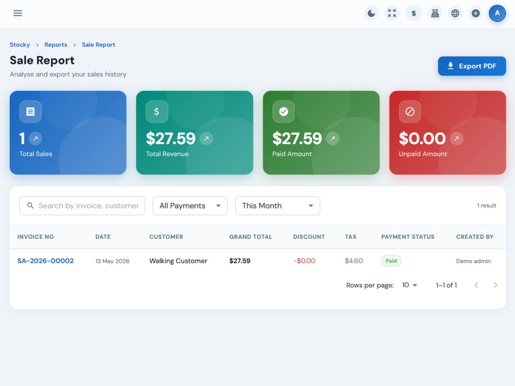The image size is (515, 386).
Task: Focus the invoice/customer search field
Action: [x=82, y=206]
